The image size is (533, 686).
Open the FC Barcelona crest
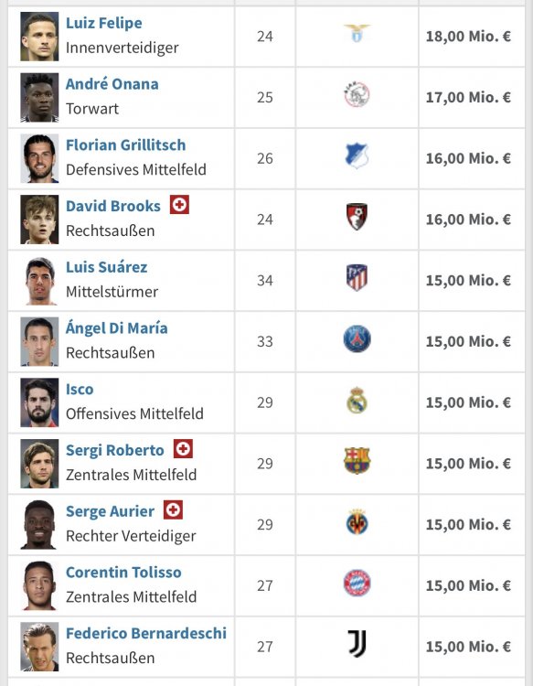(357, 461)
